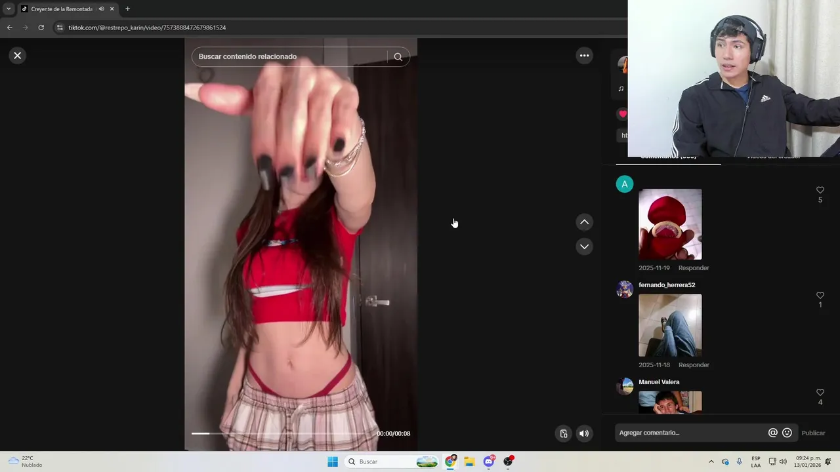Click the pink heart like icon
840x472 pixels.
click(622, 114)
